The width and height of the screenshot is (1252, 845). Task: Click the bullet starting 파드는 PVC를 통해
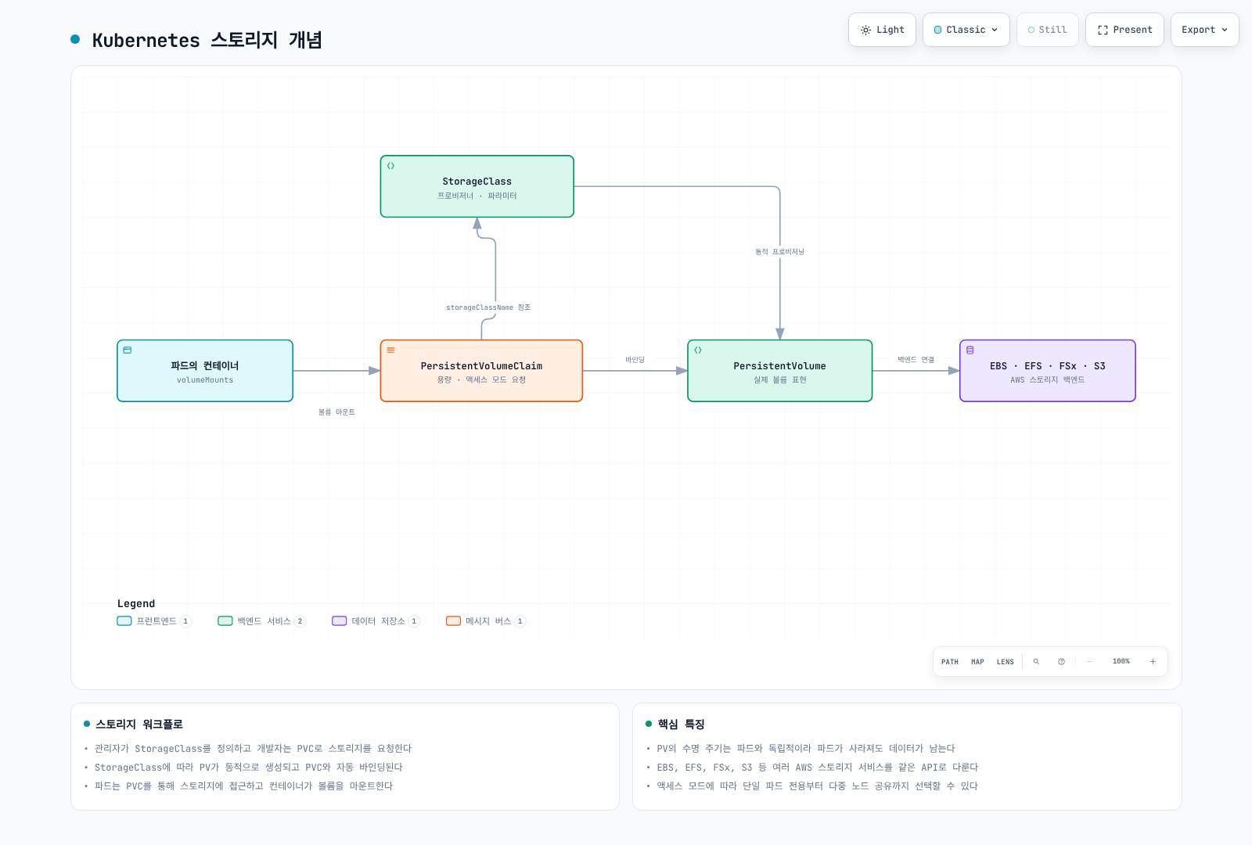coord(243,786)
